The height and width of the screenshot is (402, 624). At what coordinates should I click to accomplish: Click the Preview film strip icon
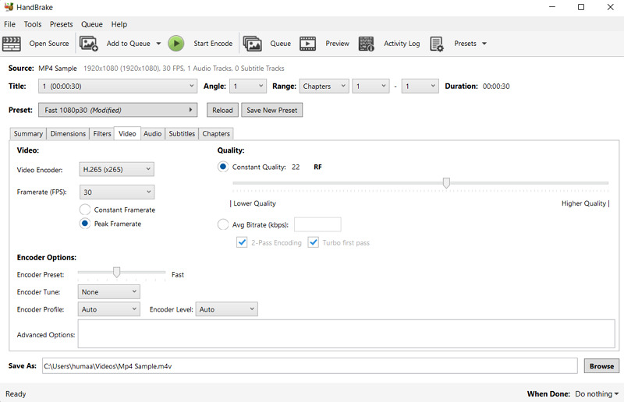pyautogui.click(x=307, y=44)
